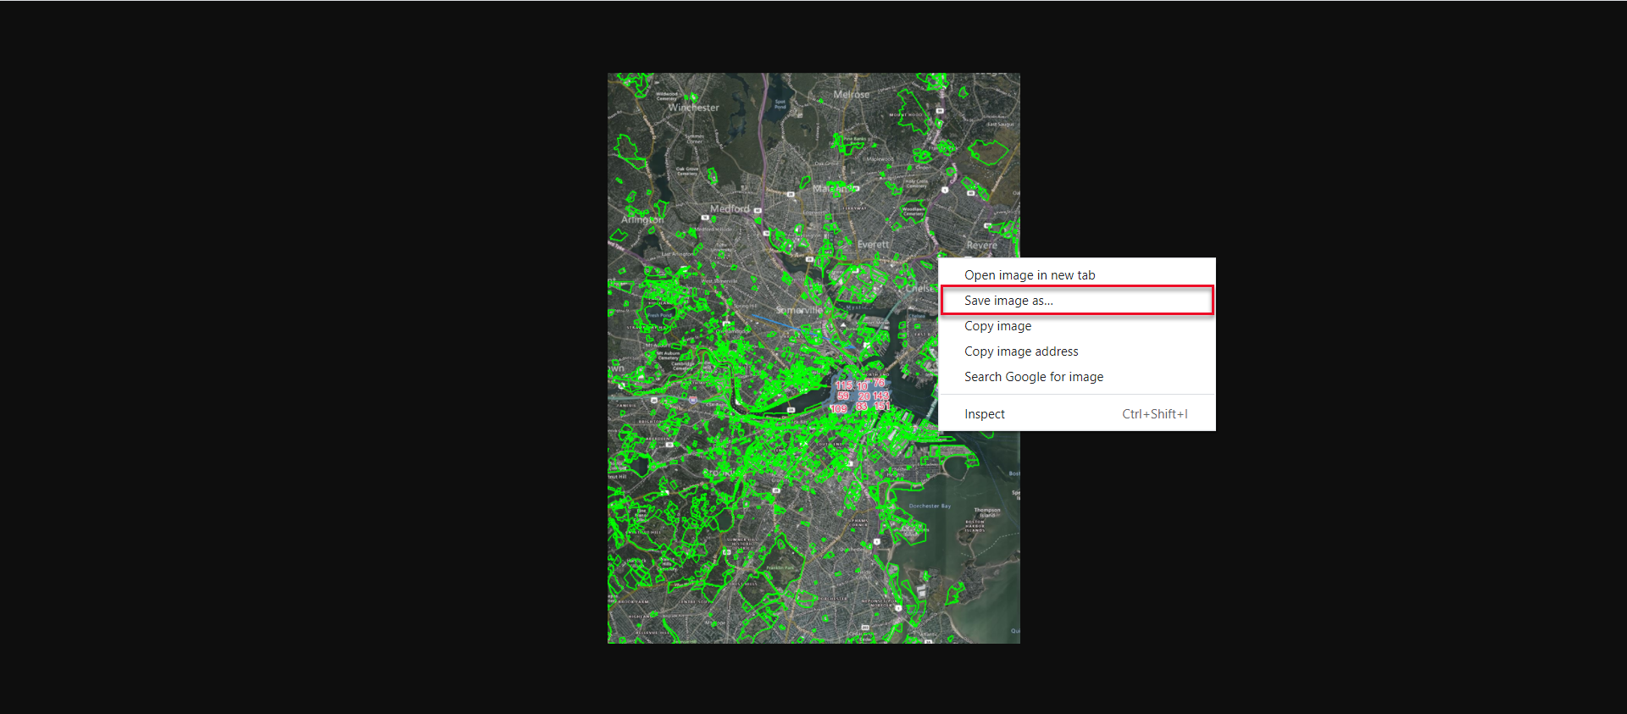
Task: Click the red 115 marker
Action: click(844, 385)
